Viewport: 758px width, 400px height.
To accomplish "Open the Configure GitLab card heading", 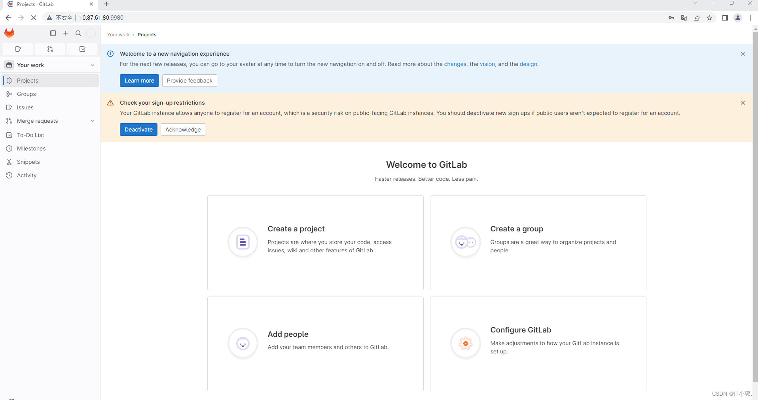I will pos(521,330).
